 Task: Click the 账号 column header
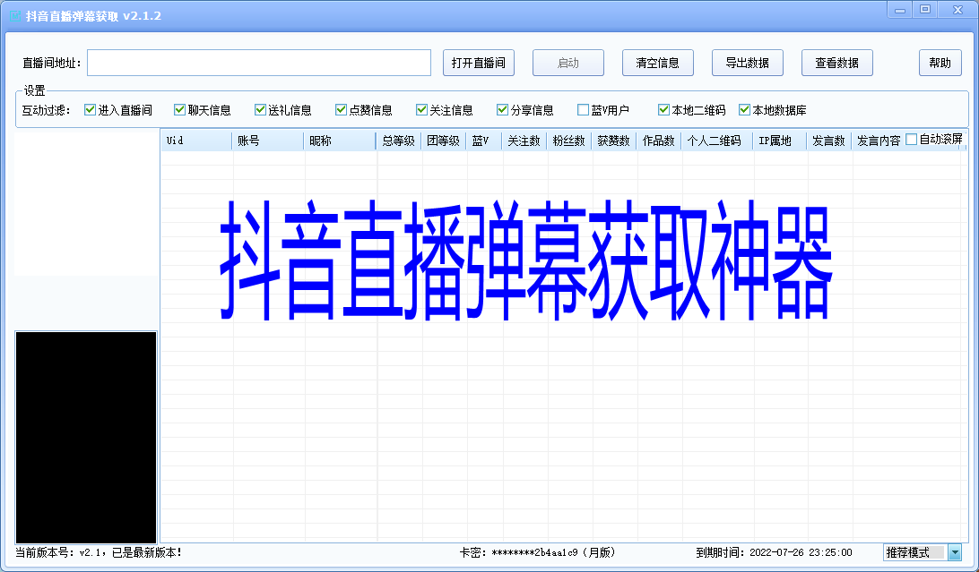[x=268, y=141]
